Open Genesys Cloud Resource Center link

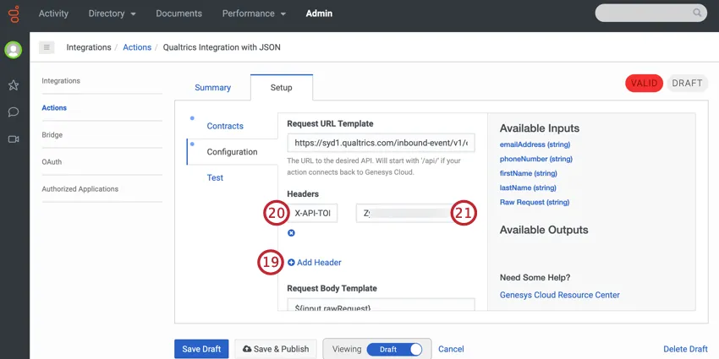559,295
